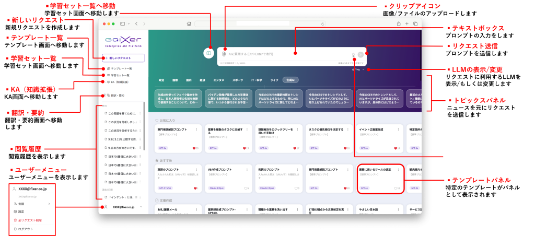Choose 設定 from the user menu

coord(21,211)
